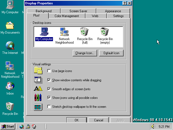Switch to the Appearance tab

[113, 11]
